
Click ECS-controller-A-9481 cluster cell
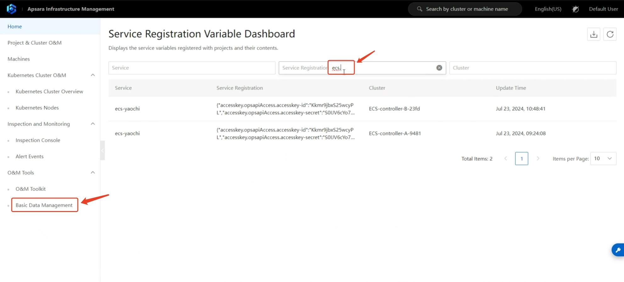tap(395, 133)
